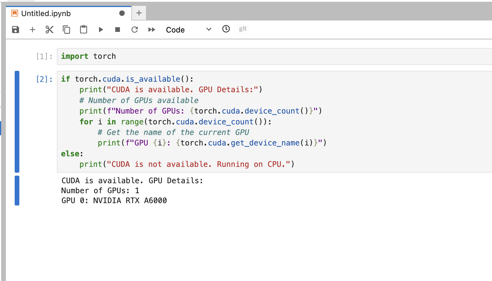492x281 pixels.
Task: Select the output text NVIDIA RTX A6000
Action: (130, 201)
